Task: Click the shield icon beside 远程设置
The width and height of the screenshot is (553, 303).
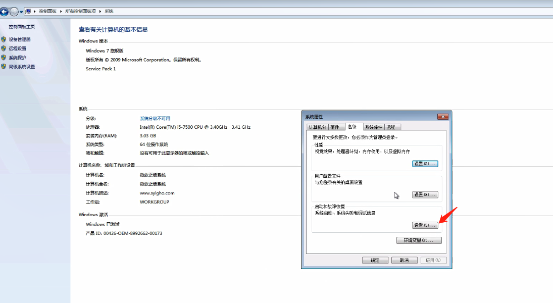Action: pos(4,48)
